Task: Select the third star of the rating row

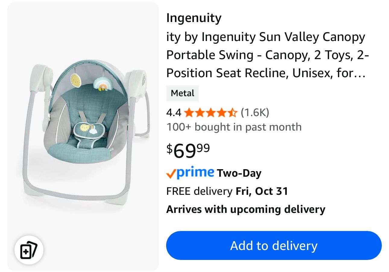Action: coord(211,112)
